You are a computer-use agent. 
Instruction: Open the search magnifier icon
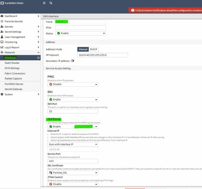[x=51, y=3]
